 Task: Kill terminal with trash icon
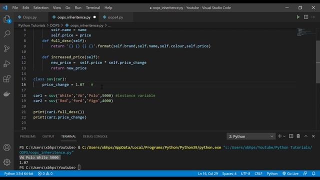(x=298, y=136)
